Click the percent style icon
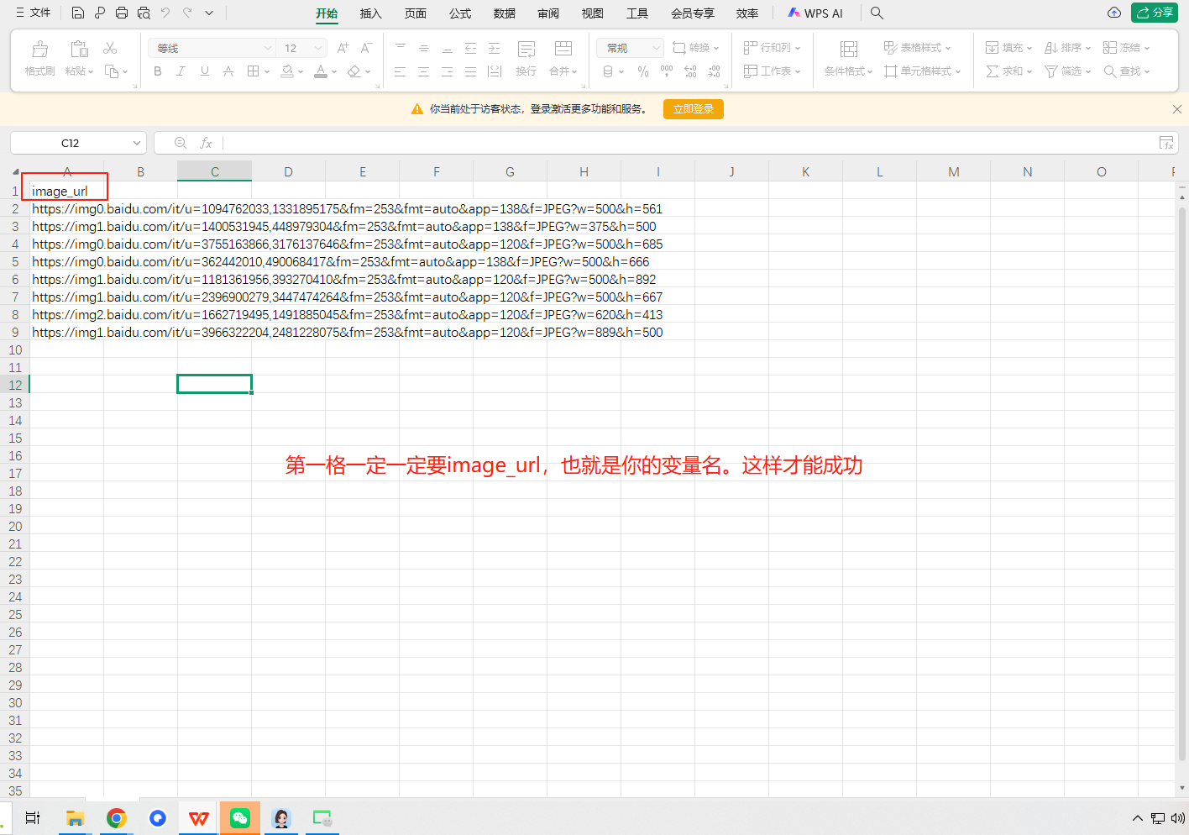The height and width of the screenshot is (835, 1189). tap(643, 71)
